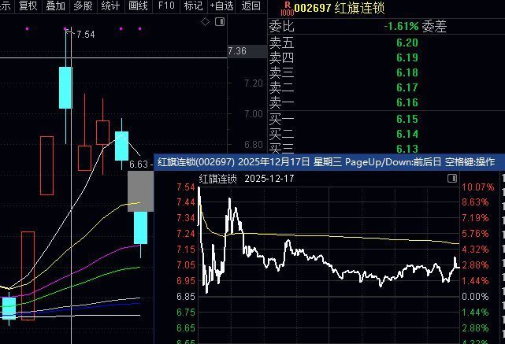
Task: Select the 多股 multi-stock view
Action: 83,6
